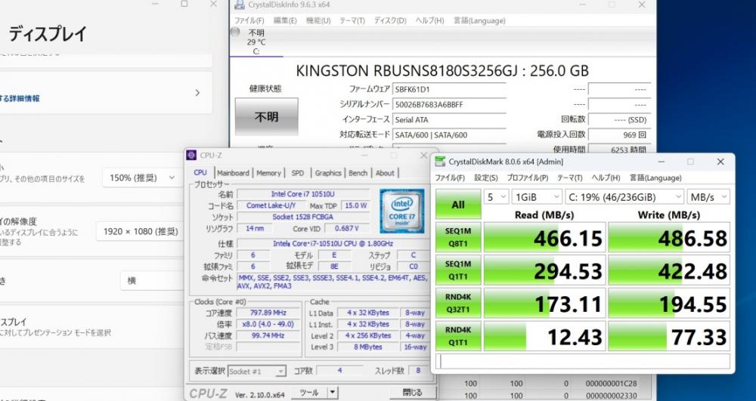756x401 pixels.
Task: Start the SEQ1M Q8T1 test
Action: (x=458, y=237)
